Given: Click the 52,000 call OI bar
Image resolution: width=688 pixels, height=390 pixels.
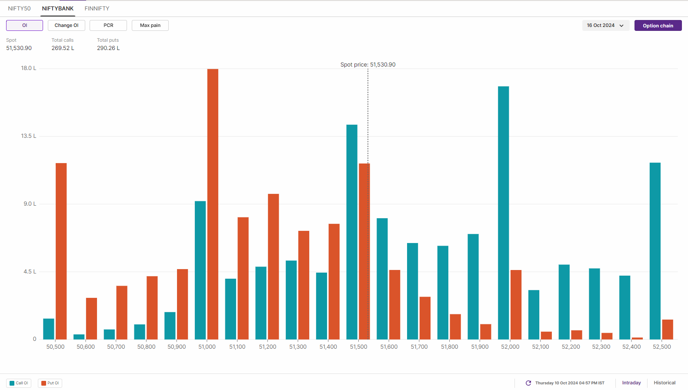Looking at the screenshot, I should click(504, 213).
